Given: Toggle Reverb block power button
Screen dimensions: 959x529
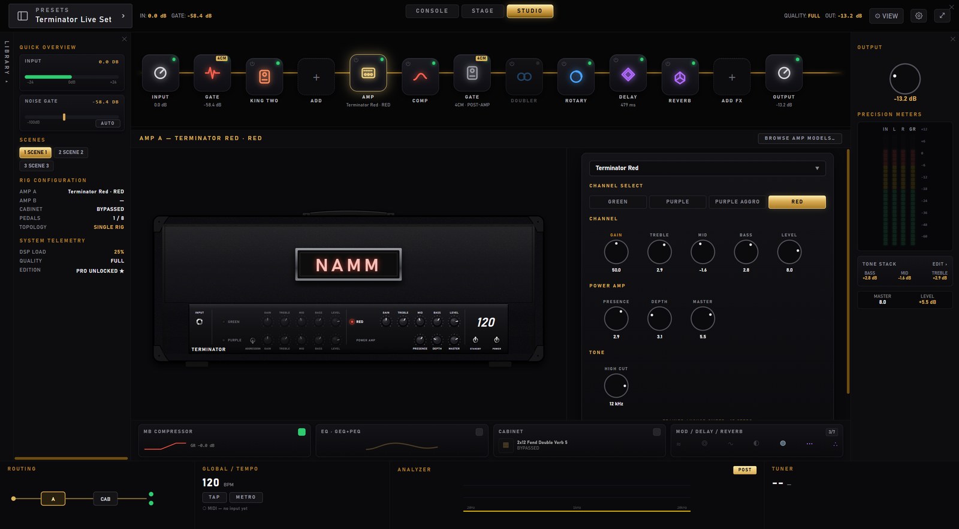Looking at the screenshot, I should pos(668,64).
